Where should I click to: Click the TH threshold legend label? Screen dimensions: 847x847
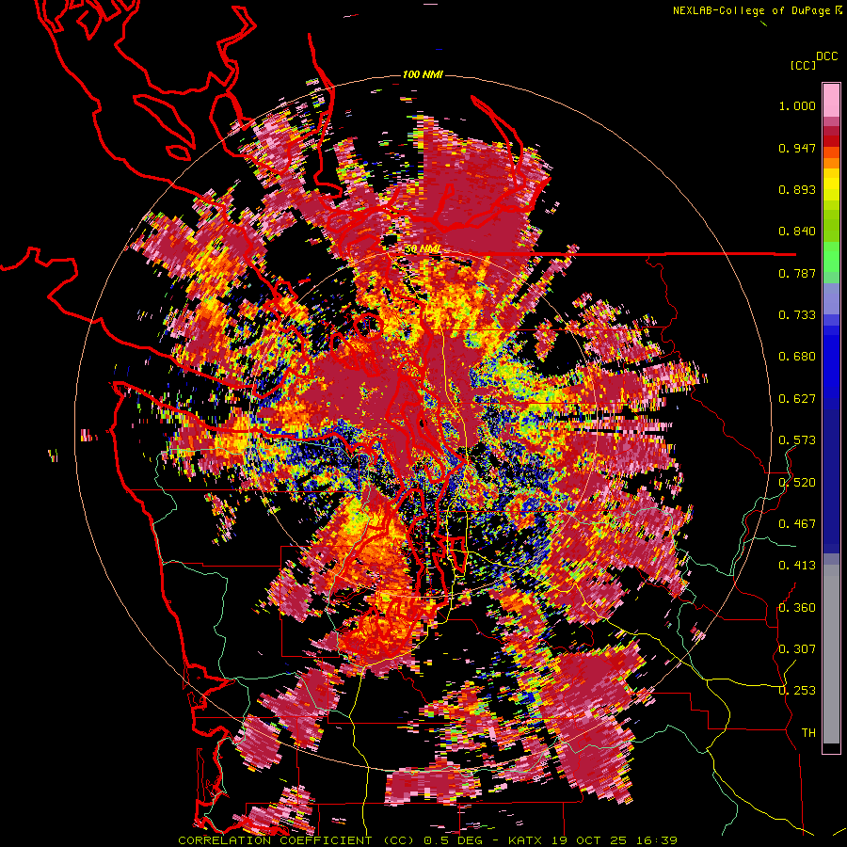(x=808, y=733)
